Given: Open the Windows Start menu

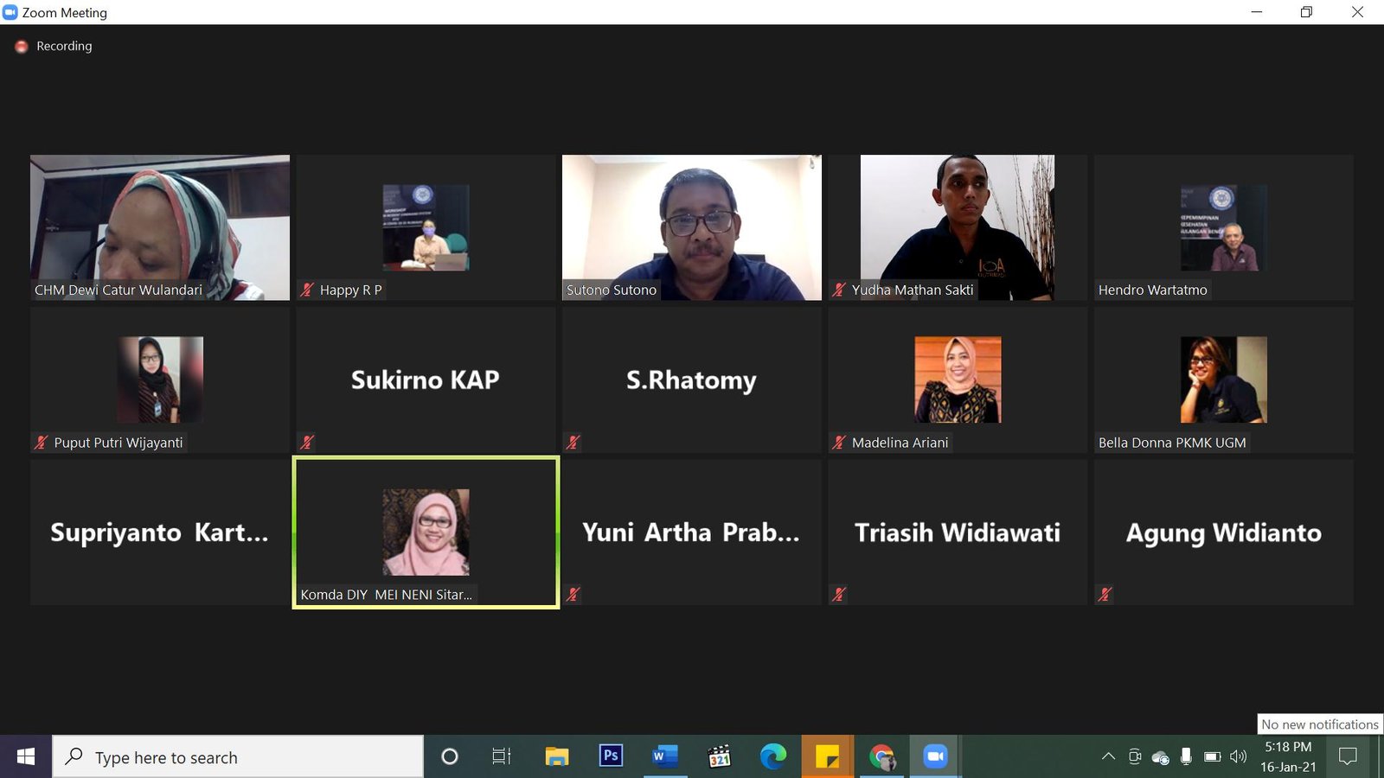Looking at the screenshot, I should [x=26, y=756].
